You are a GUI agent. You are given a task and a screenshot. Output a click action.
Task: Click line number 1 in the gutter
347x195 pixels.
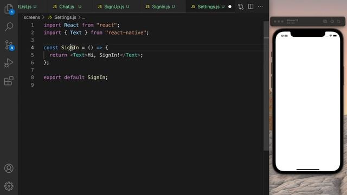tap(33, 25)
